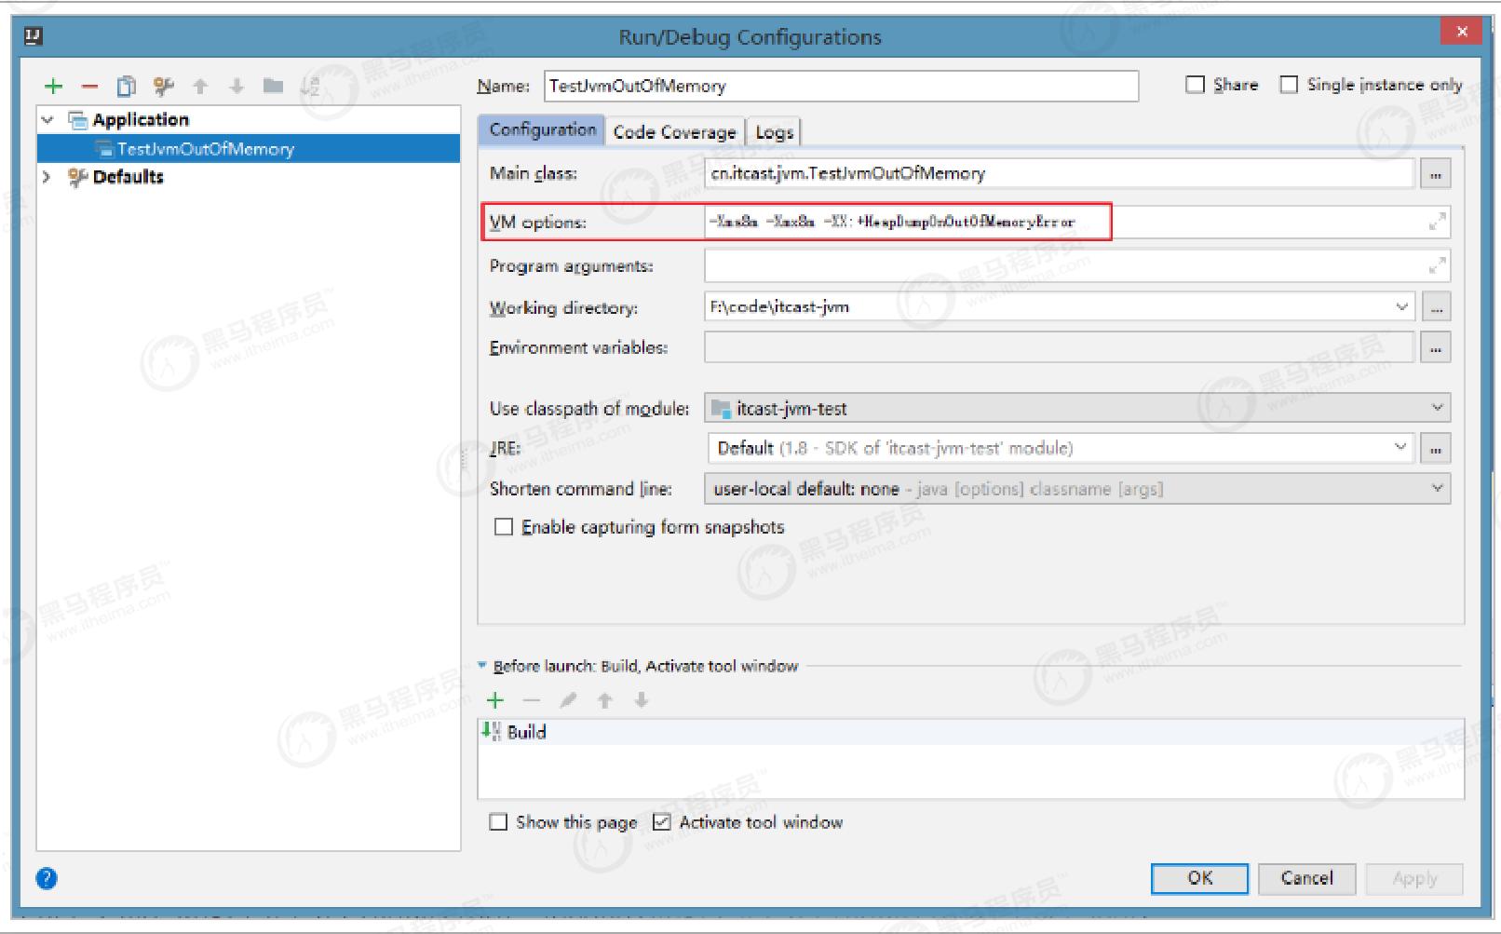This screenshot has height=934, width=1501.
Task: Expand the VM options field editor
Action: [1438, 222]
